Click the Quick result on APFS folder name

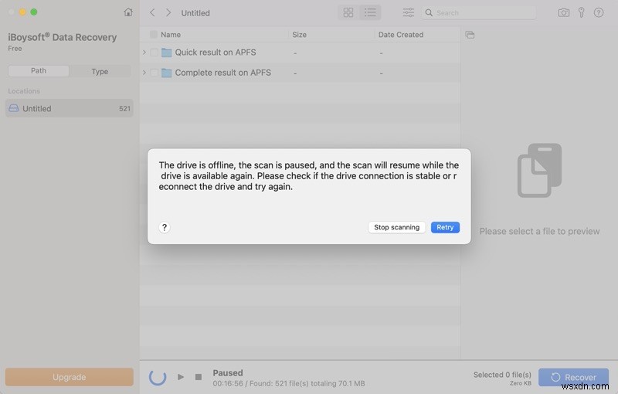coord(216,53)
